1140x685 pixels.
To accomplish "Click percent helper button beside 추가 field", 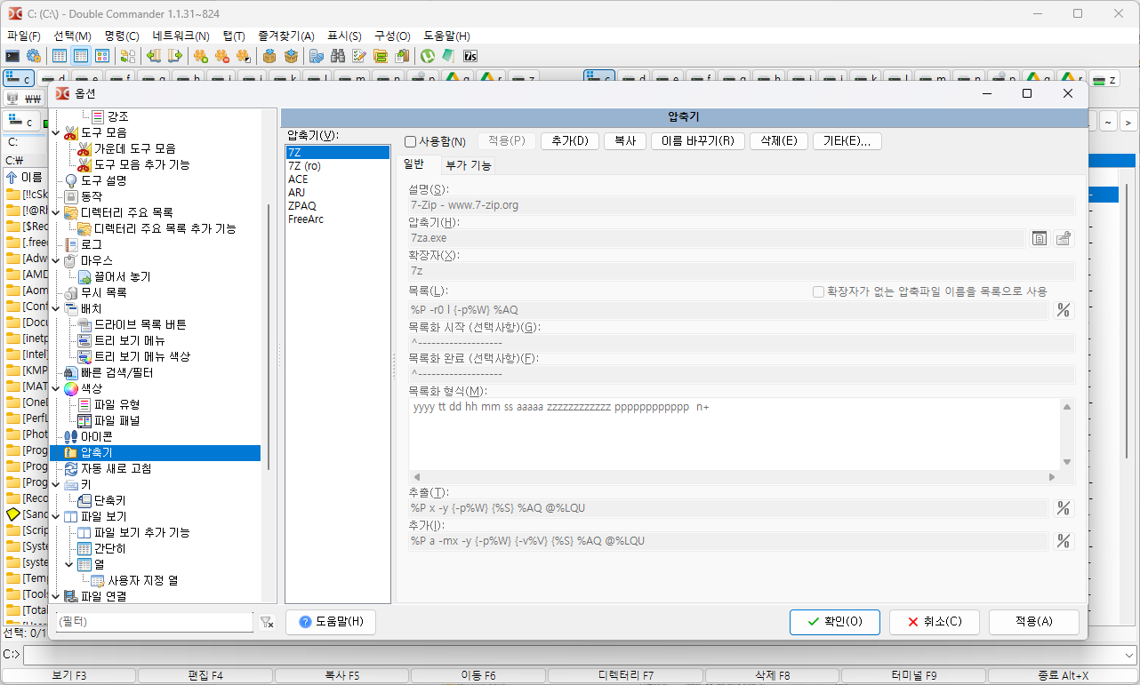I will (1064, 541).
